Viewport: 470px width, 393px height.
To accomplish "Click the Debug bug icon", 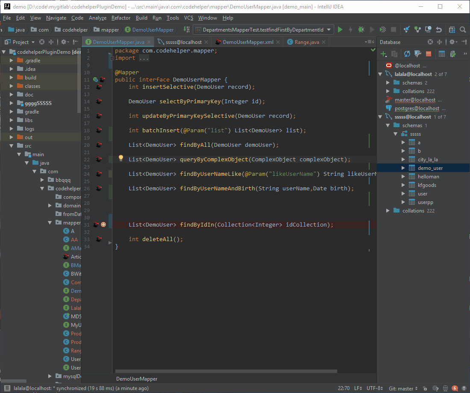I will click(x=361, y=29).
